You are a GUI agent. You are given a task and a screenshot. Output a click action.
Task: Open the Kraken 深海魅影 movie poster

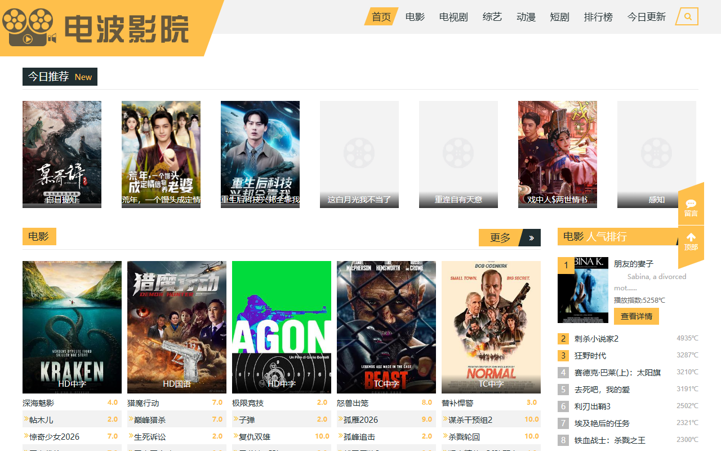[x=72, y=327]
